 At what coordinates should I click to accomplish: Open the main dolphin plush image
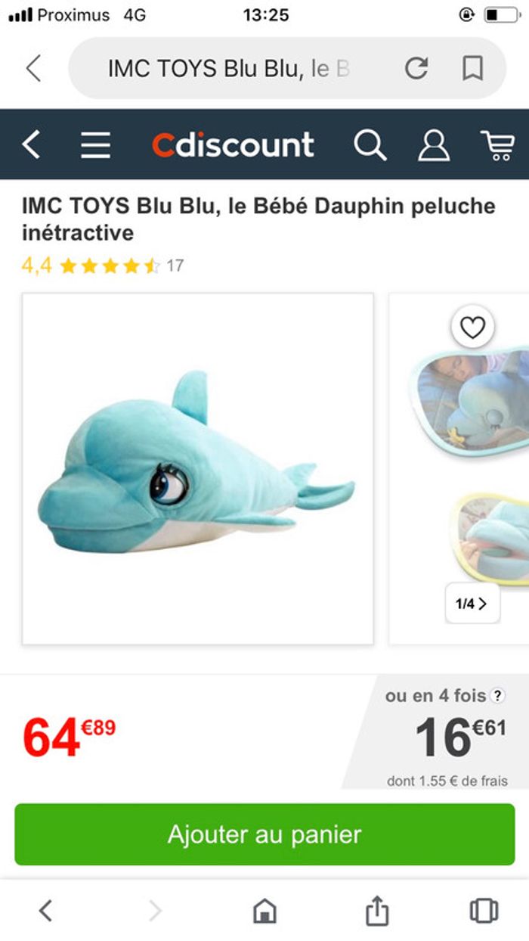[197, 469]
